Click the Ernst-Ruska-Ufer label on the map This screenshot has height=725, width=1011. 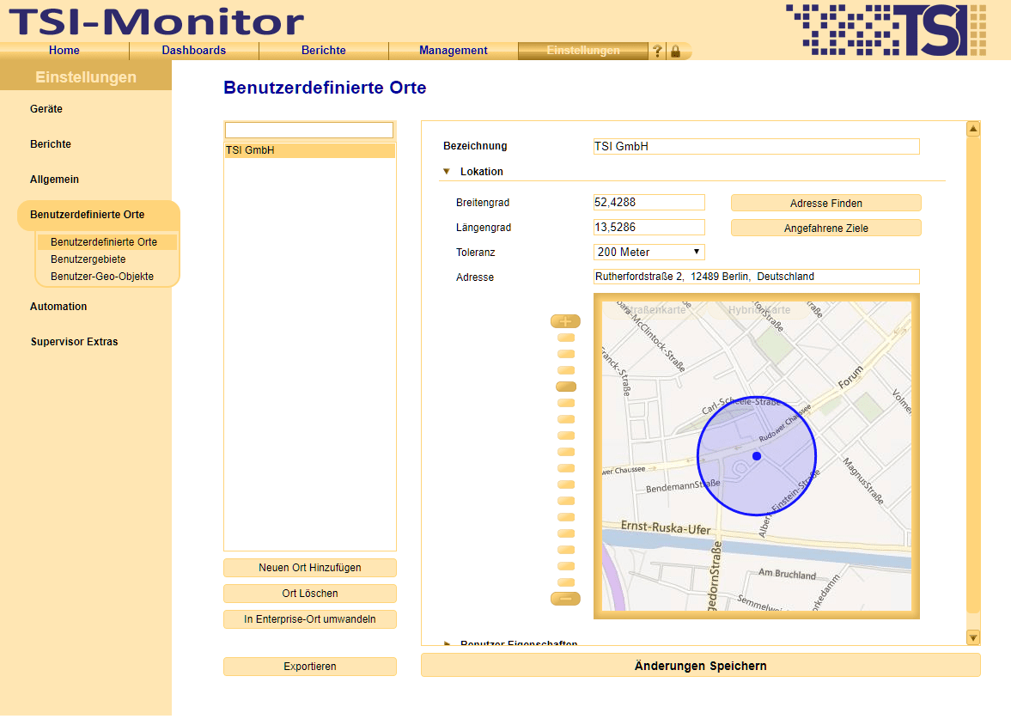click(666, 527)
